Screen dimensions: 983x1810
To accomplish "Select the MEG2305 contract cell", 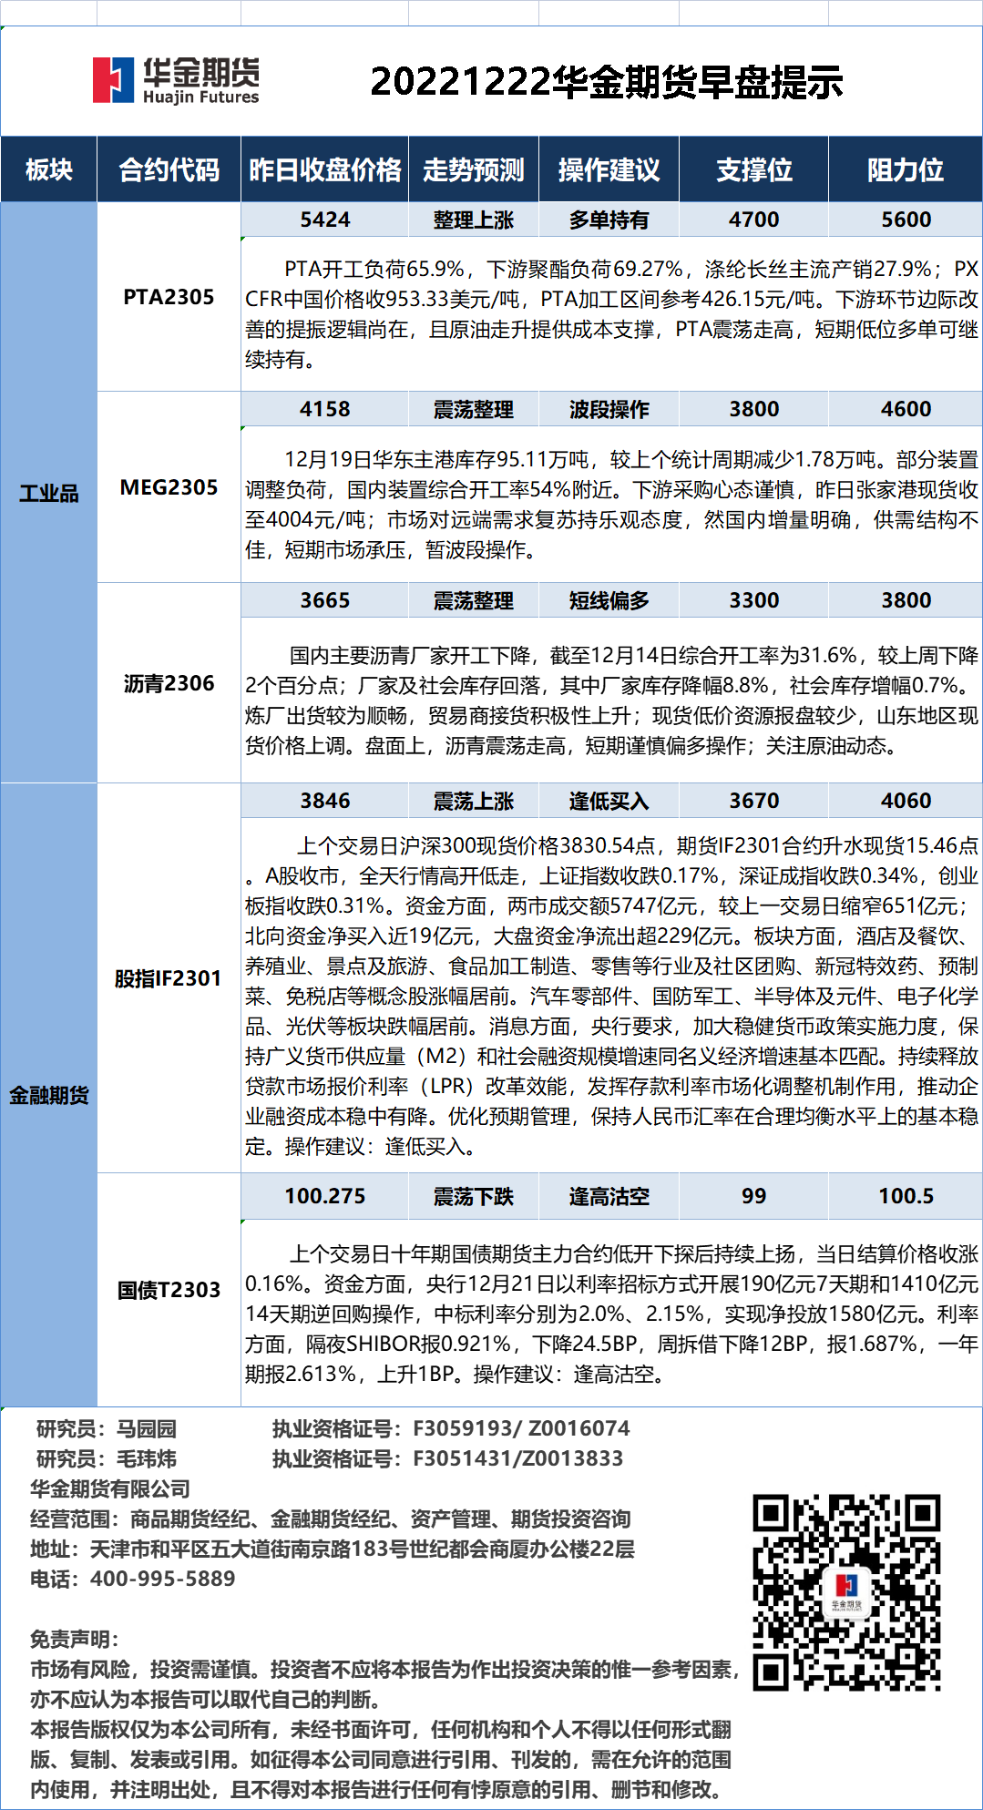I will 169,487.
